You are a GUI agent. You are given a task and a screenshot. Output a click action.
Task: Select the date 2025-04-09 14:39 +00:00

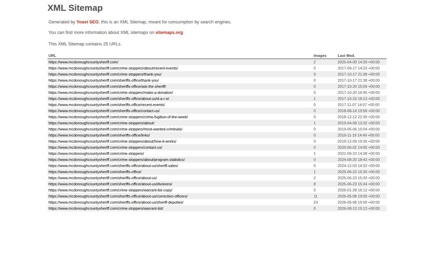coord(359,62)
